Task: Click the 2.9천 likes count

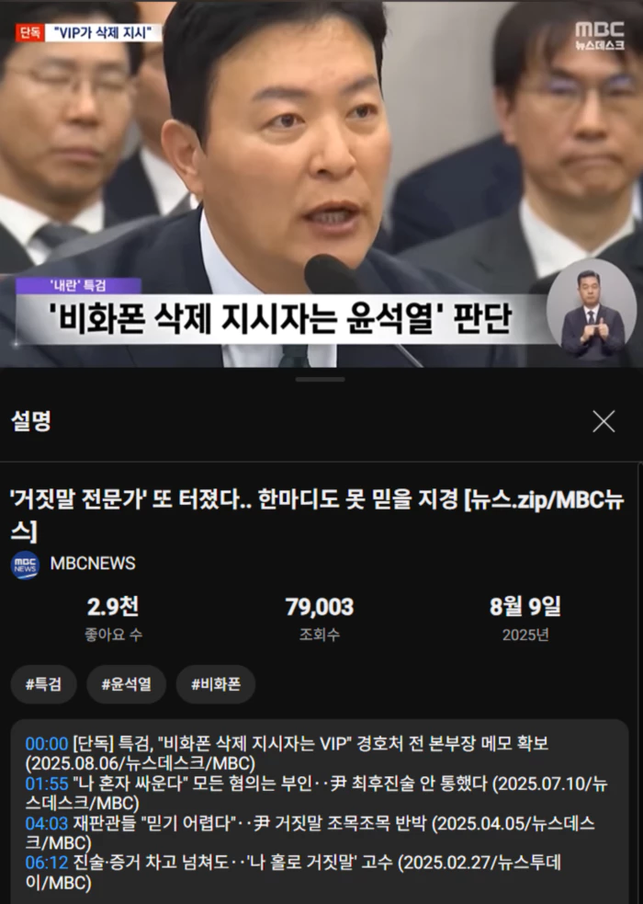Action: pos(113,607)
